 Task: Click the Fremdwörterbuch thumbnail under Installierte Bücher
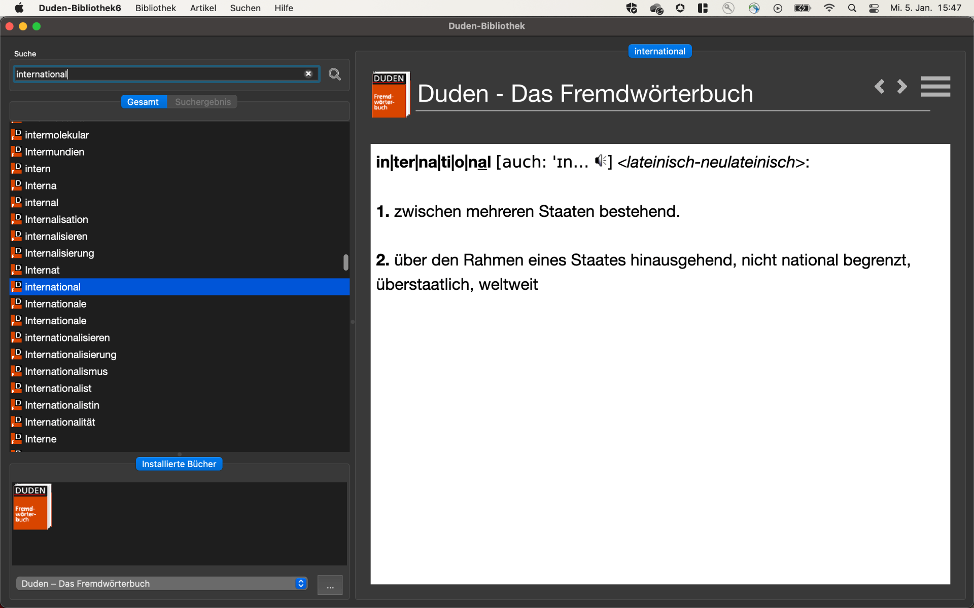(x=32, y=507)
